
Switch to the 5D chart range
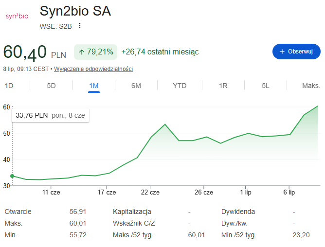(x=51, y=86)
